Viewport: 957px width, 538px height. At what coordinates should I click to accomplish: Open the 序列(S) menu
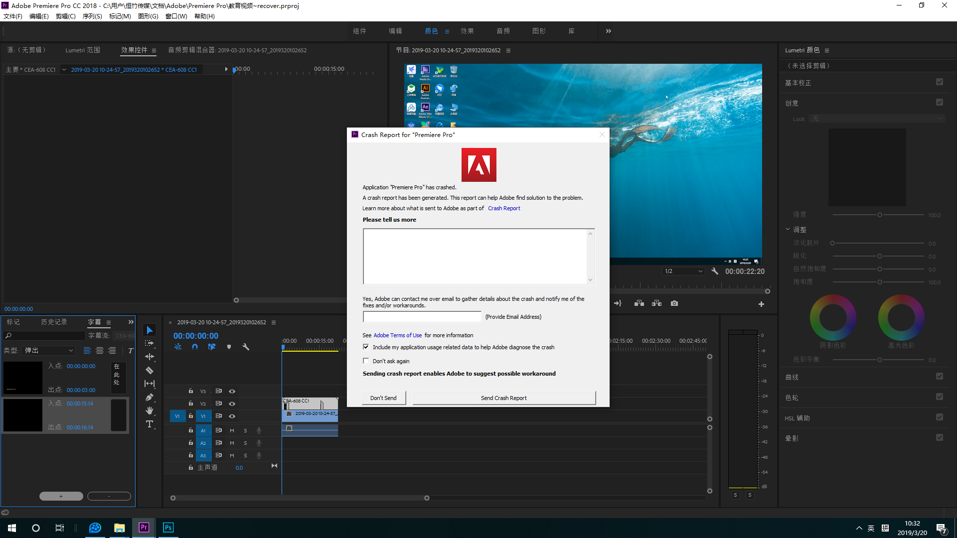click(x=92, y=16)
